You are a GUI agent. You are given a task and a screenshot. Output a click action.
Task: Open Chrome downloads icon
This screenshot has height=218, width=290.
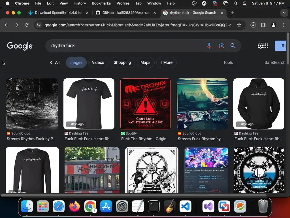[x=253, y=25]
